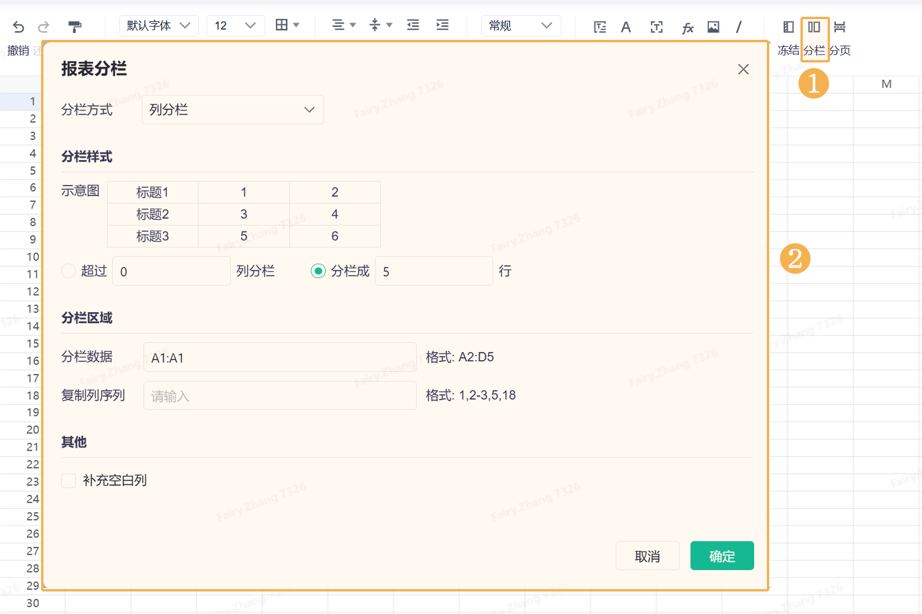Click the letter A text icon
Screen dimensions: 922x614
click(x=626, y=27)
